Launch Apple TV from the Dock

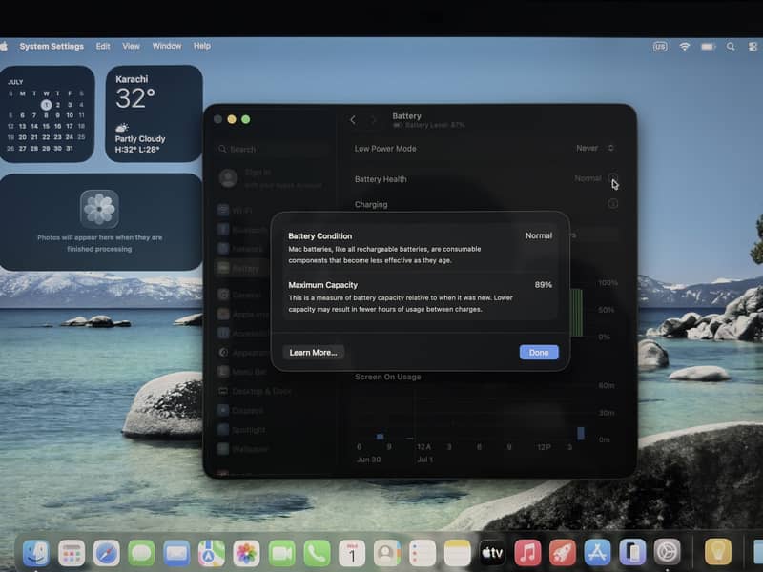492,553
